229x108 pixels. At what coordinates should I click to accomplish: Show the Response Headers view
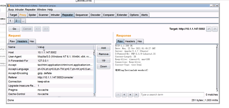pos(130,41)
